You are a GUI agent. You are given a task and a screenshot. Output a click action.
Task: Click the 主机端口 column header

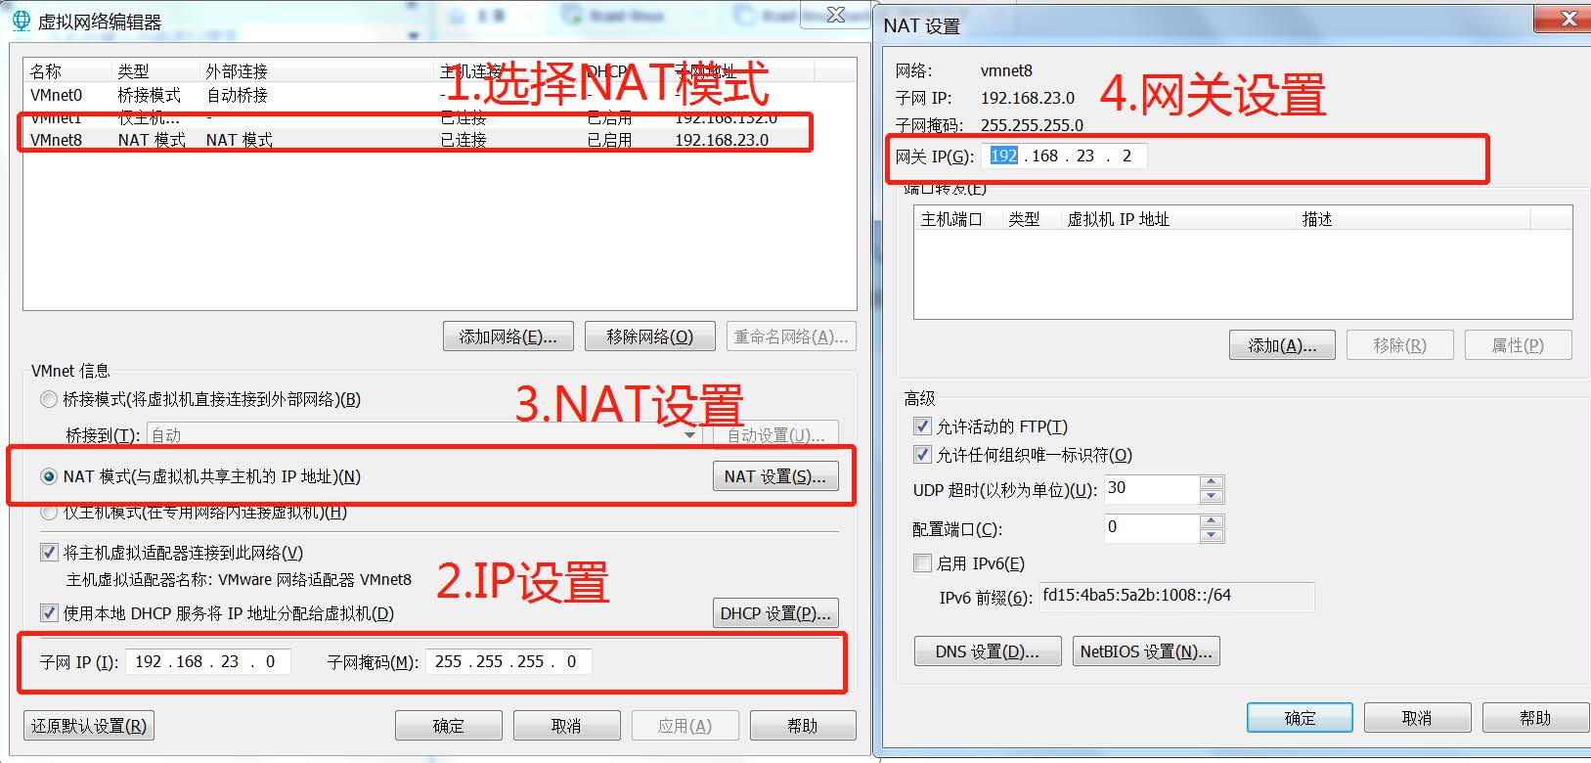957,219
